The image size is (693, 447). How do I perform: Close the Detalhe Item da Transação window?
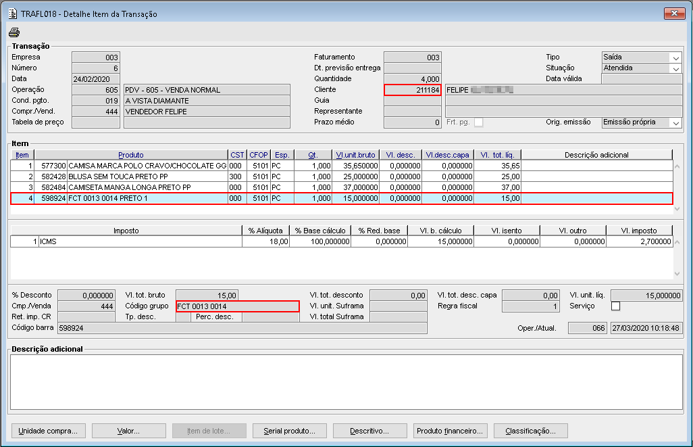click(673, 14)
